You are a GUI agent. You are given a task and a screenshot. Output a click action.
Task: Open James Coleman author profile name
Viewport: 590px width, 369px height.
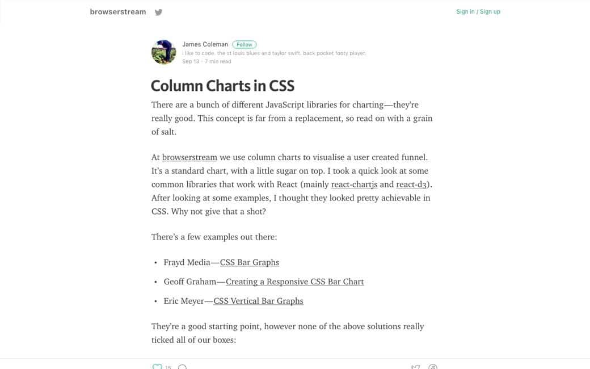205,44
